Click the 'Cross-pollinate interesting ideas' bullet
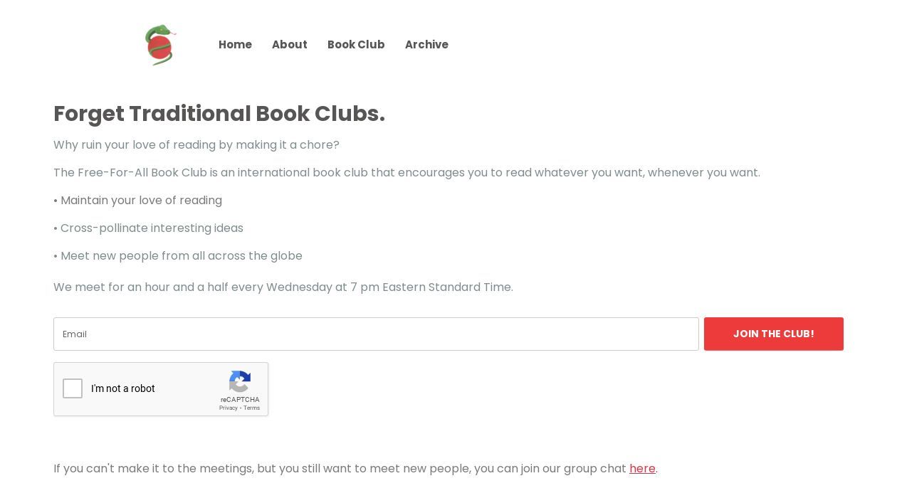Image resolution: width=897 pixels, height=498 pixels. click(149, 228)
